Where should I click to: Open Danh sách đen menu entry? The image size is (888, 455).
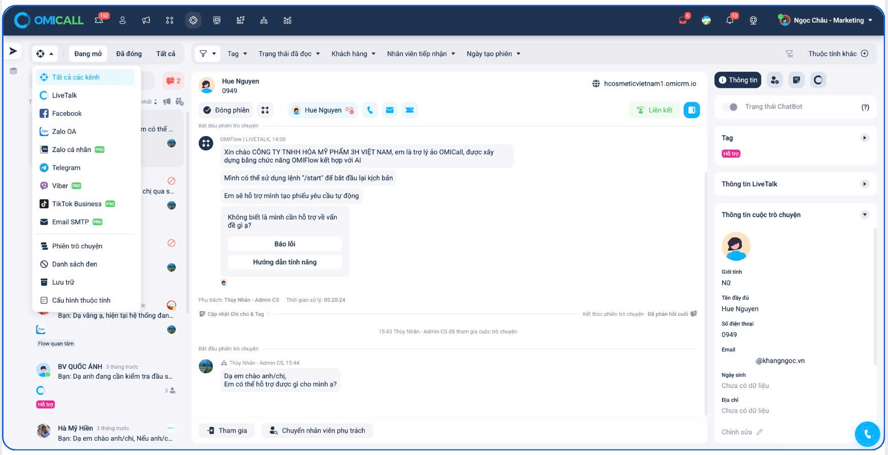click(84, 264)
